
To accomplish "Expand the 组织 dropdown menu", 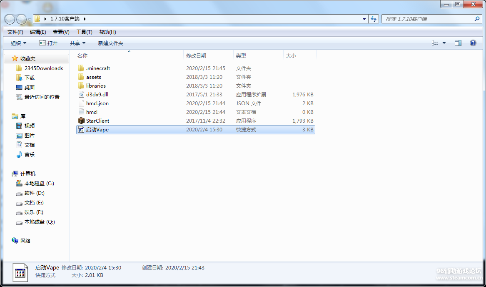I will click(x=18, y=43).
